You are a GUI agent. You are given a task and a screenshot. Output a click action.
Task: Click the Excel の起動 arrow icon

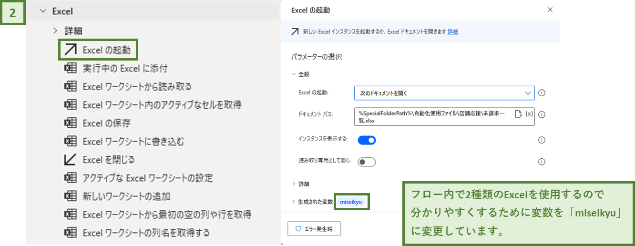tap(71, 50)
